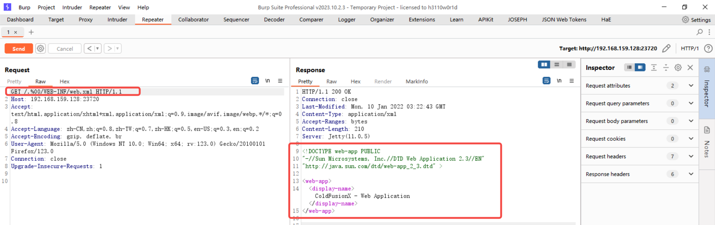Expand the Response headers section
This screenshot has width=715, height=225.
point(691,174)
